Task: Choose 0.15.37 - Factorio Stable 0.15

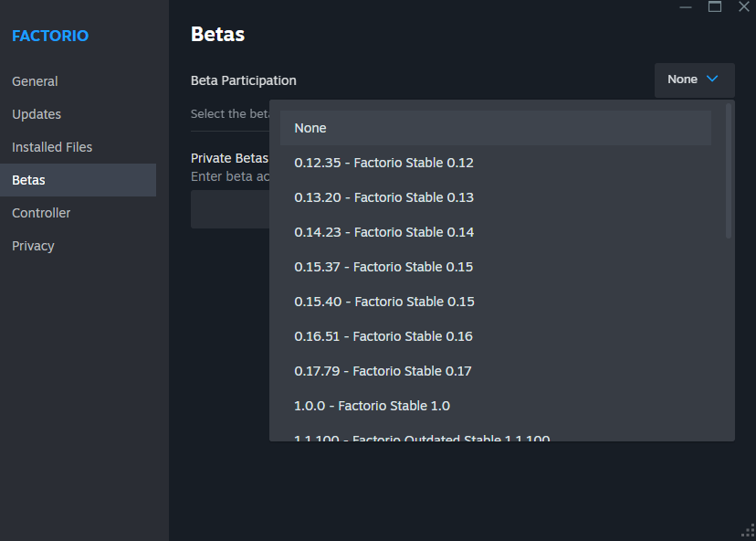Action: click(496, 267)
